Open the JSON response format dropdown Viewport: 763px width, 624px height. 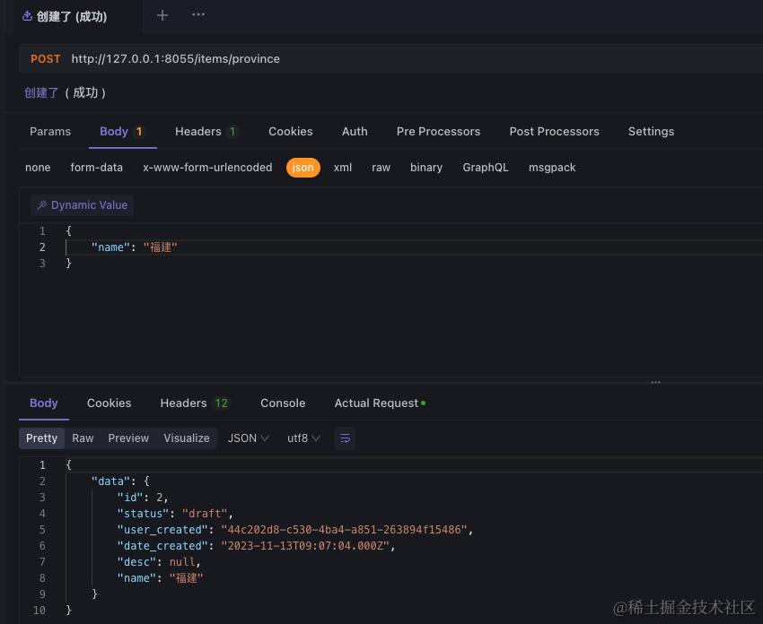pos(248,438)
